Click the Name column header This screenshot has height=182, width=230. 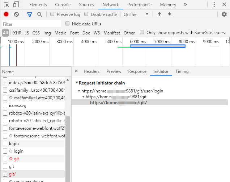tap(36, 72)
